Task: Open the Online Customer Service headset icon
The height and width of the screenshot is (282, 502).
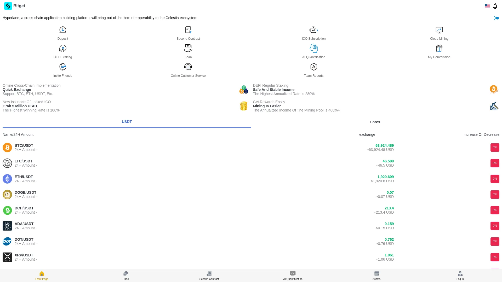Action: tap(188, 67)
